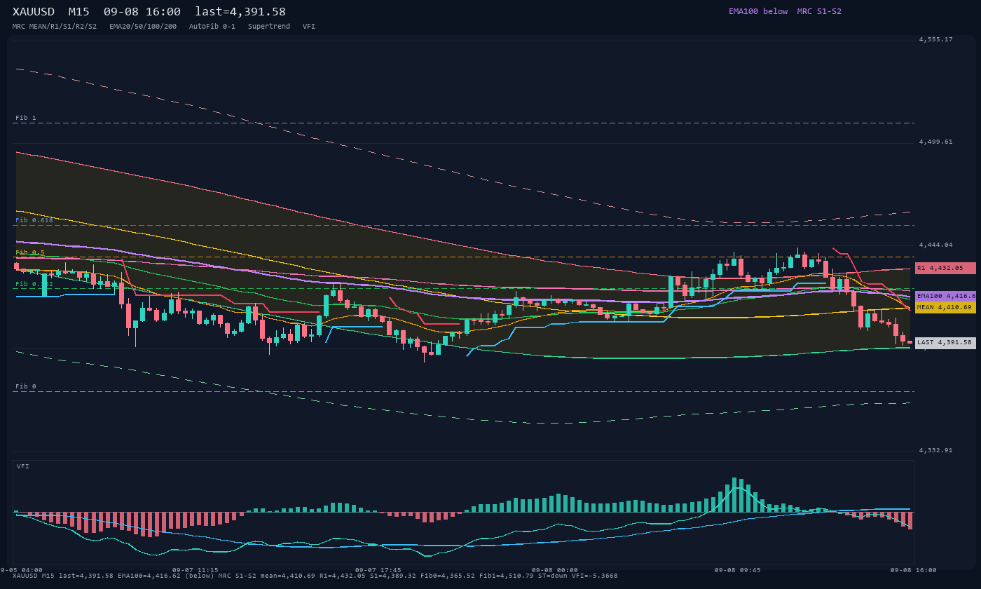Select the Fib 0 level label

(26, 386)
